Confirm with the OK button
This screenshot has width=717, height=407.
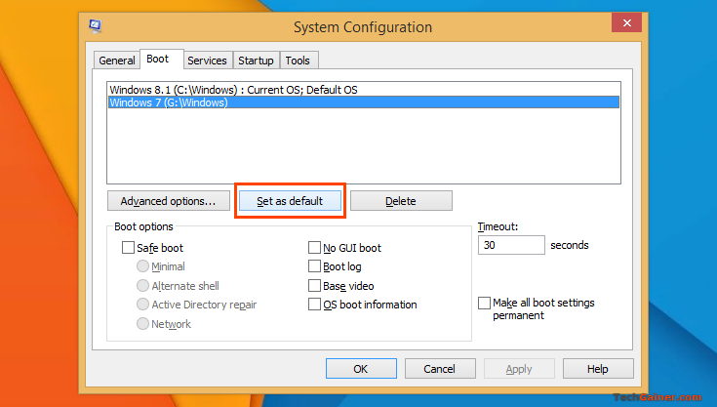click(361, 369)
